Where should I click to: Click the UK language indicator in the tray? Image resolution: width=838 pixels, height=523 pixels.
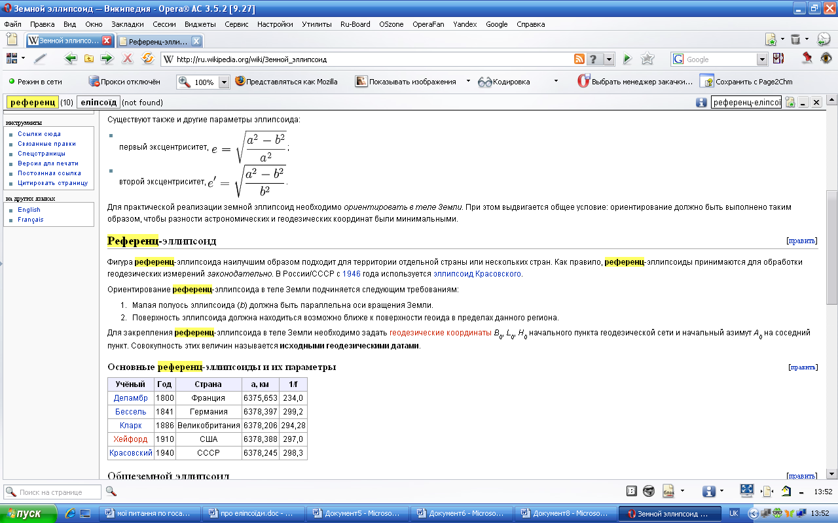(x=735, y=513)
